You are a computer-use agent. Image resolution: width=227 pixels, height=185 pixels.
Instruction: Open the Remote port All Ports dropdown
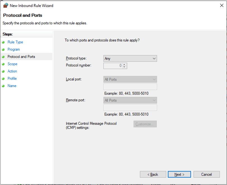click(x=130, y=100)
